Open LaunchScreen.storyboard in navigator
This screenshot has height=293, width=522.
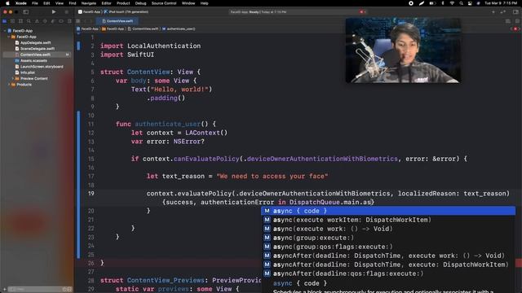42,67
